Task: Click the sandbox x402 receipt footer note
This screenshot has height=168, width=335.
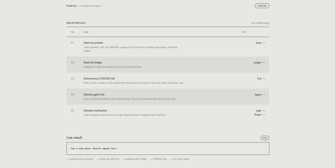Action: [134, 159]
